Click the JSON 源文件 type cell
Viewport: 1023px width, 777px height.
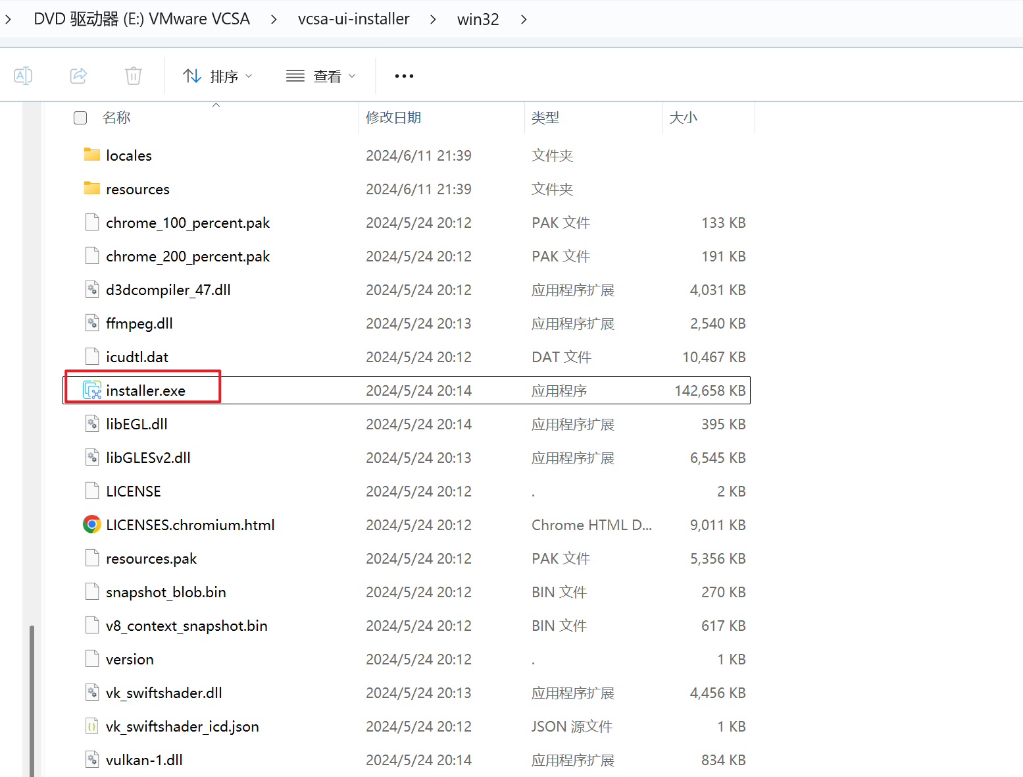point(572,726)
